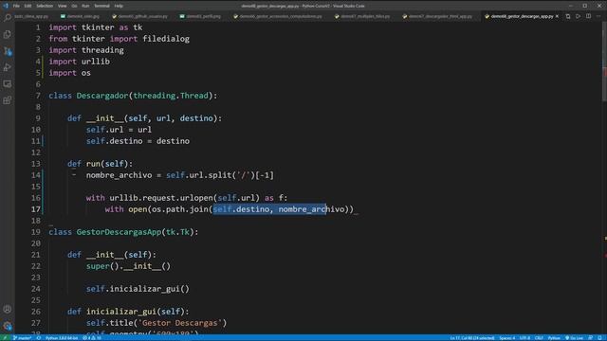Image resolution: width=607 pixels, height=341 pixels.
Task: Open the notifications bell in status bar
Action: click(x=600, y=338)
